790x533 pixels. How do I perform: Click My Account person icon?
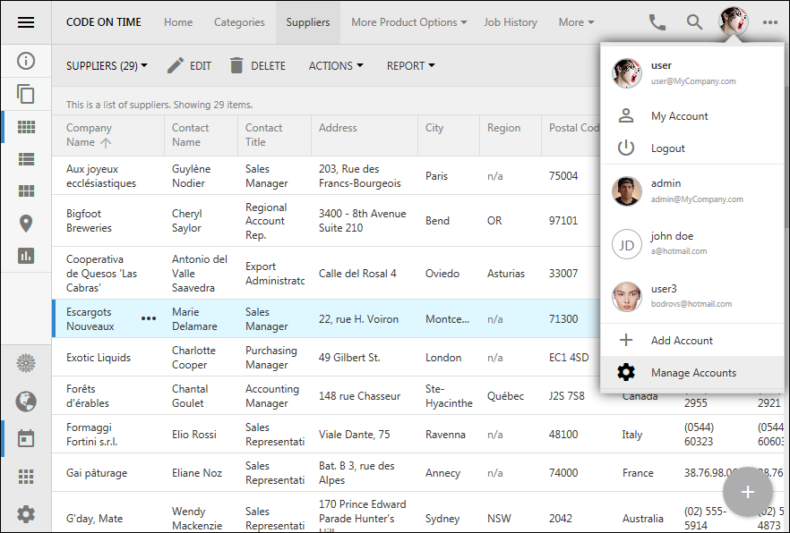pos(626,115)
